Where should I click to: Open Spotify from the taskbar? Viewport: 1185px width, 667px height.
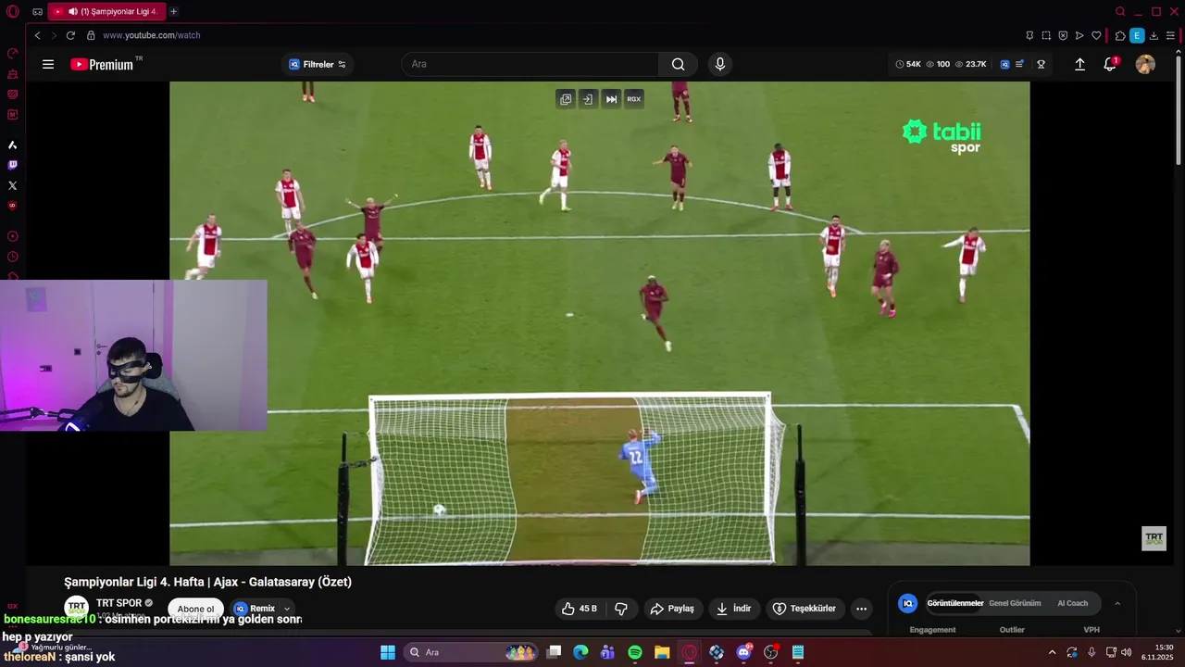coord(635,652)
